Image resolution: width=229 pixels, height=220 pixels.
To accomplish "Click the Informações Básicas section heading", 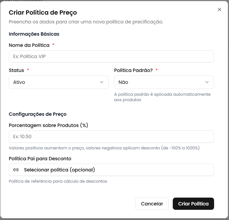I will (34, 34).
